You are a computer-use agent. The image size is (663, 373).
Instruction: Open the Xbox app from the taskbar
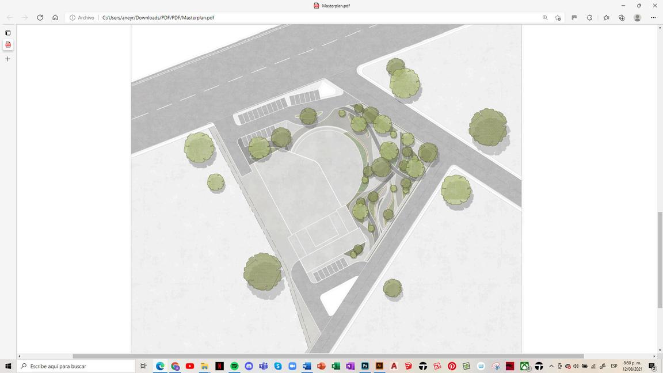coord(525,366)
